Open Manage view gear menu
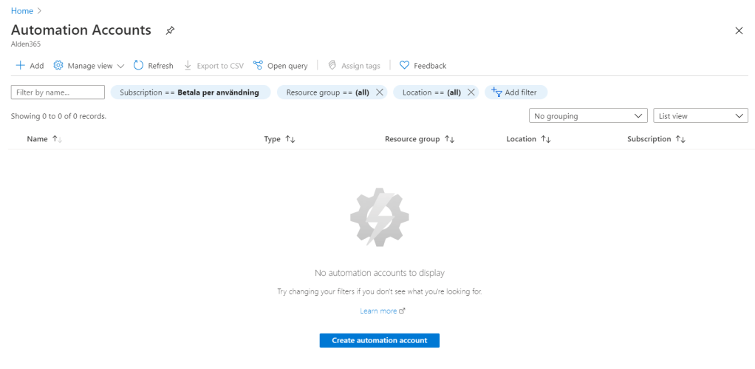The width and height of the screenshot is (755, 369). point(58,66)
